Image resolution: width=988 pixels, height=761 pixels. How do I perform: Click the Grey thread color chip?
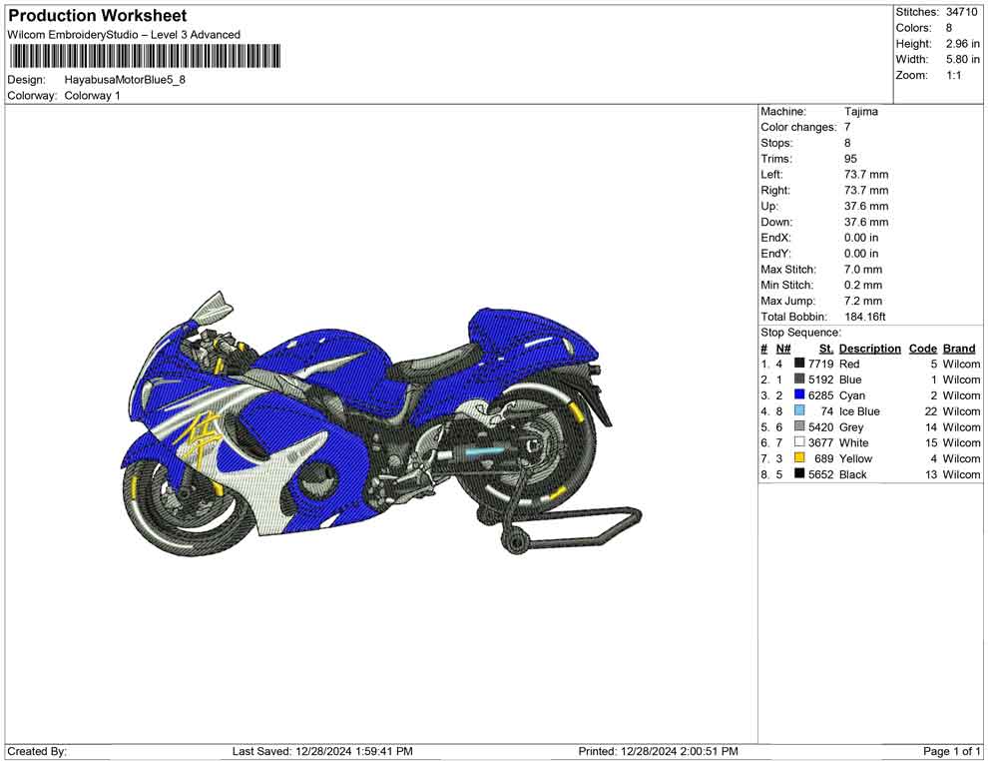pos(797,427)
